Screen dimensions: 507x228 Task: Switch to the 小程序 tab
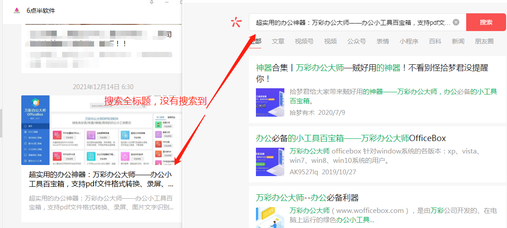click(x=409, y=41)
